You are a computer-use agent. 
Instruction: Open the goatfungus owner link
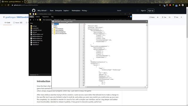pyautogui.click(x=10, y=17)
